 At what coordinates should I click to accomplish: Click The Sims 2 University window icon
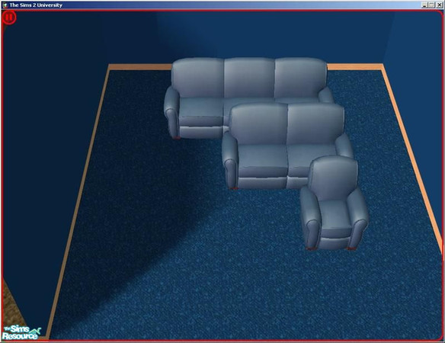tap(5, 5)
